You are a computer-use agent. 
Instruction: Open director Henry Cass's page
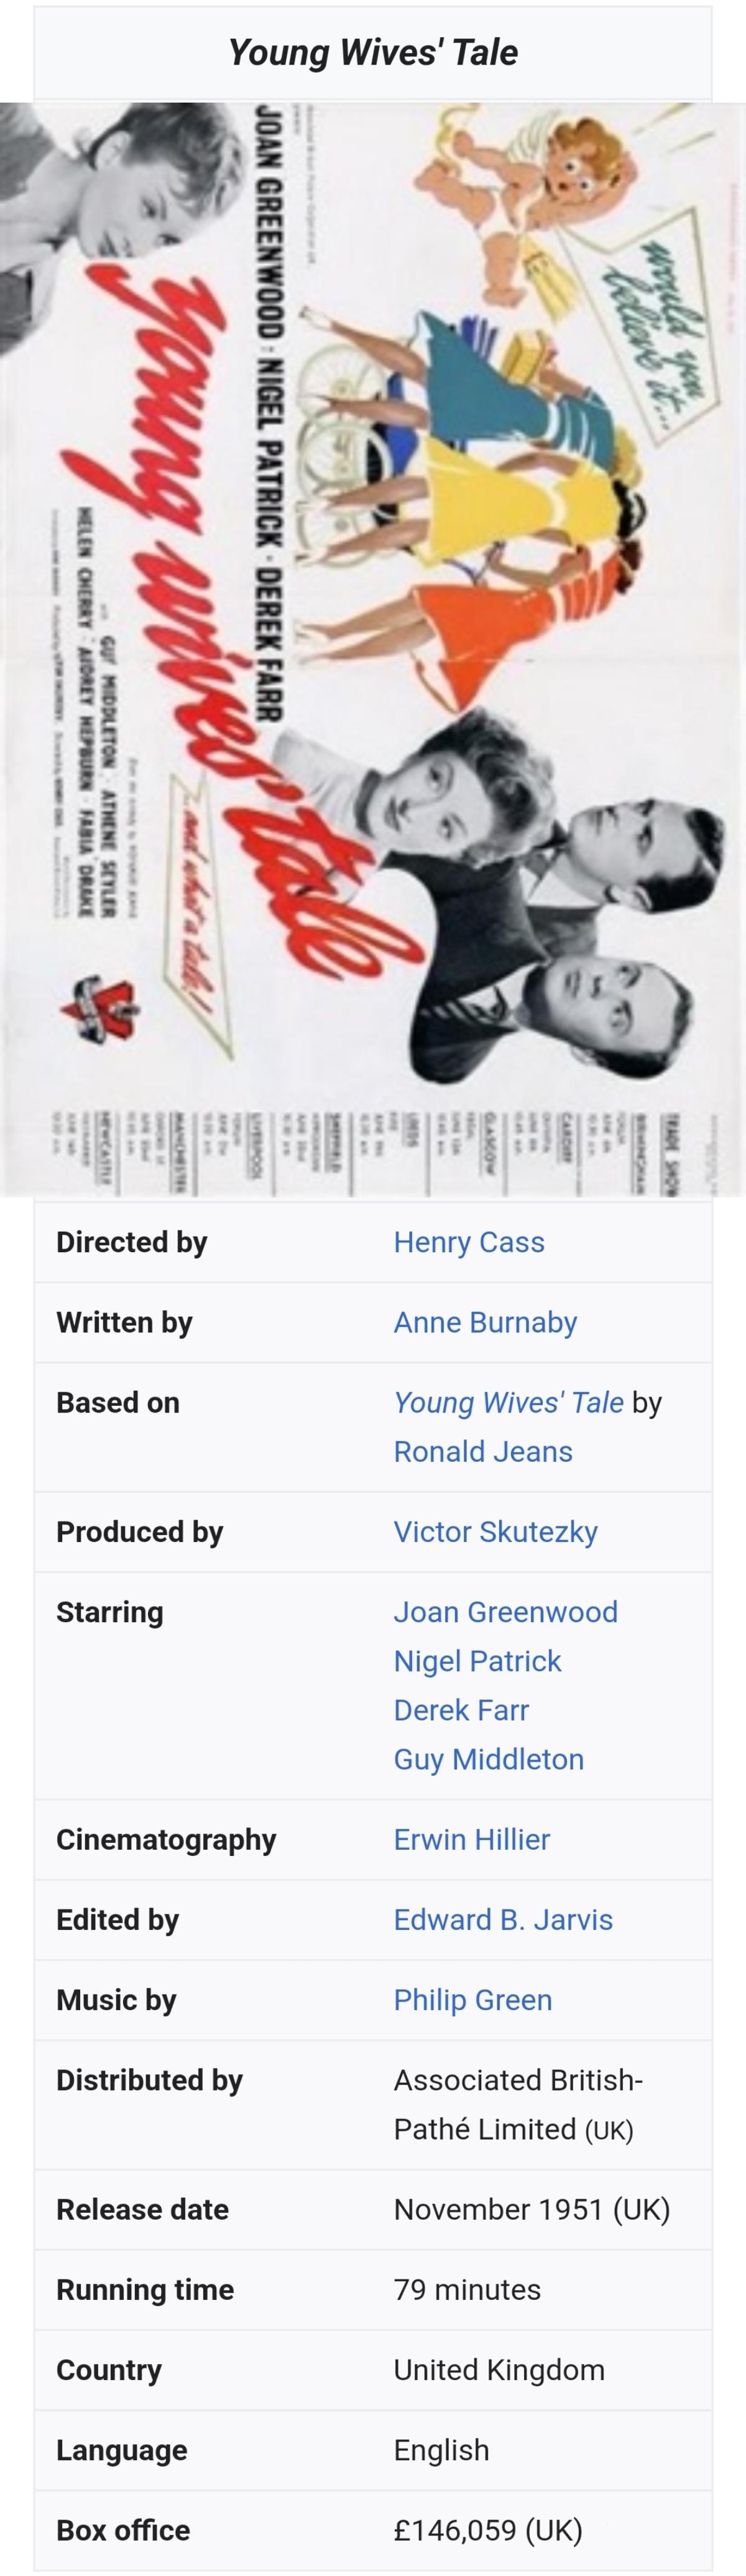tap(468, 1242)
